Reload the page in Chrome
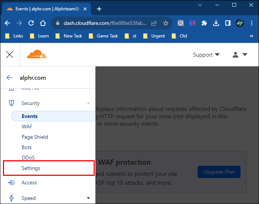 (x=31, y=23)
